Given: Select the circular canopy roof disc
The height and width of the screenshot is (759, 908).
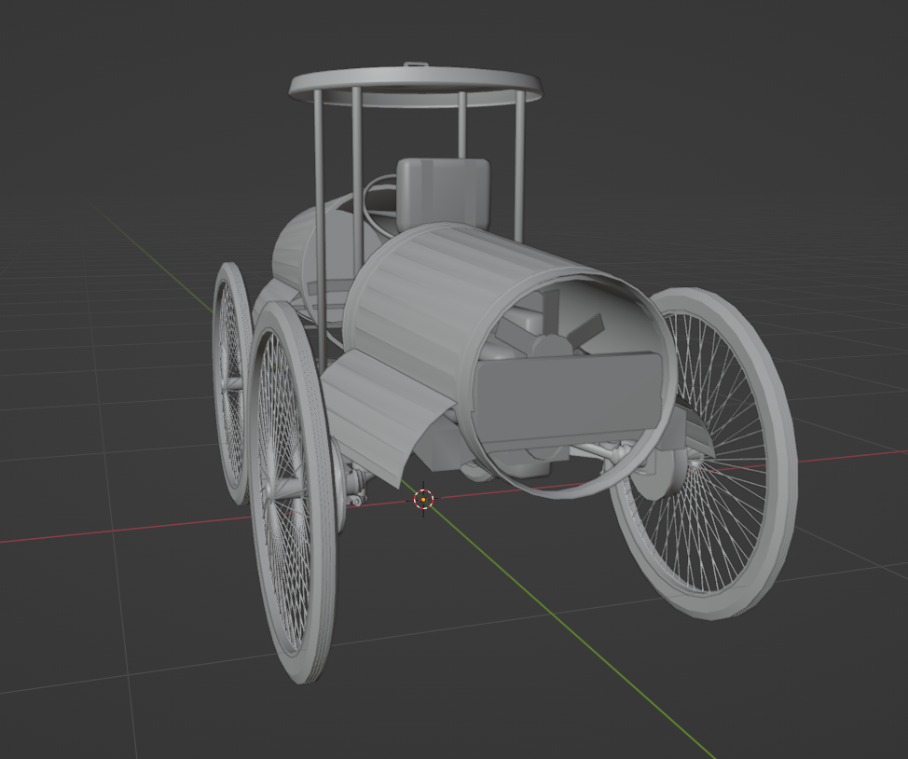Looking at the screenshot, I should click(417, 86).
